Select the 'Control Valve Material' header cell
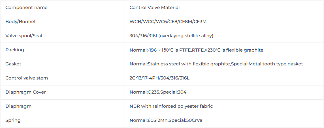Viewport: 324px width, 128px height. (x=224, y=8)
